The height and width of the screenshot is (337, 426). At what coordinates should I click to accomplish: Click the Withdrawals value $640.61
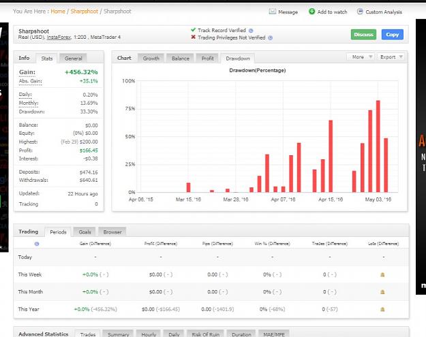89,180
